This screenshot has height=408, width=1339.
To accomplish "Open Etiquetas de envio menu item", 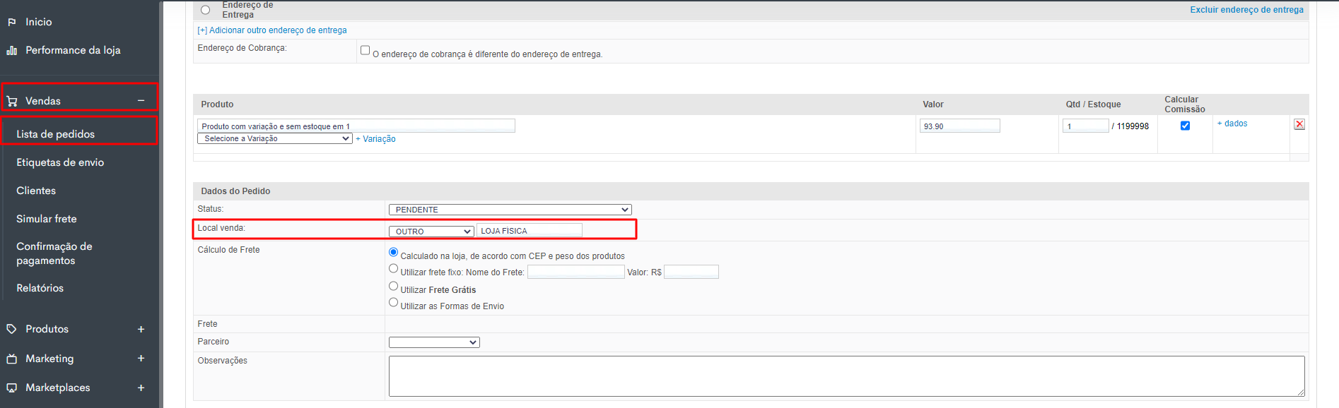I will click(x=60, y=162).
